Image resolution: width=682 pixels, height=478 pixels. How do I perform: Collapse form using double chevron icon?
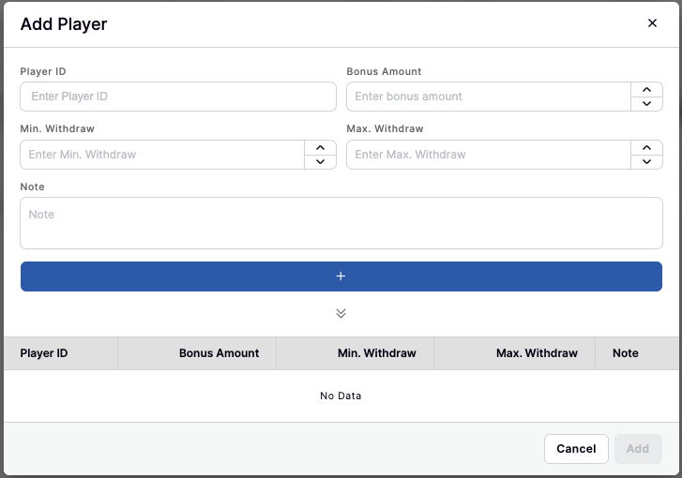pyautogui.click(x=341, y=313)
